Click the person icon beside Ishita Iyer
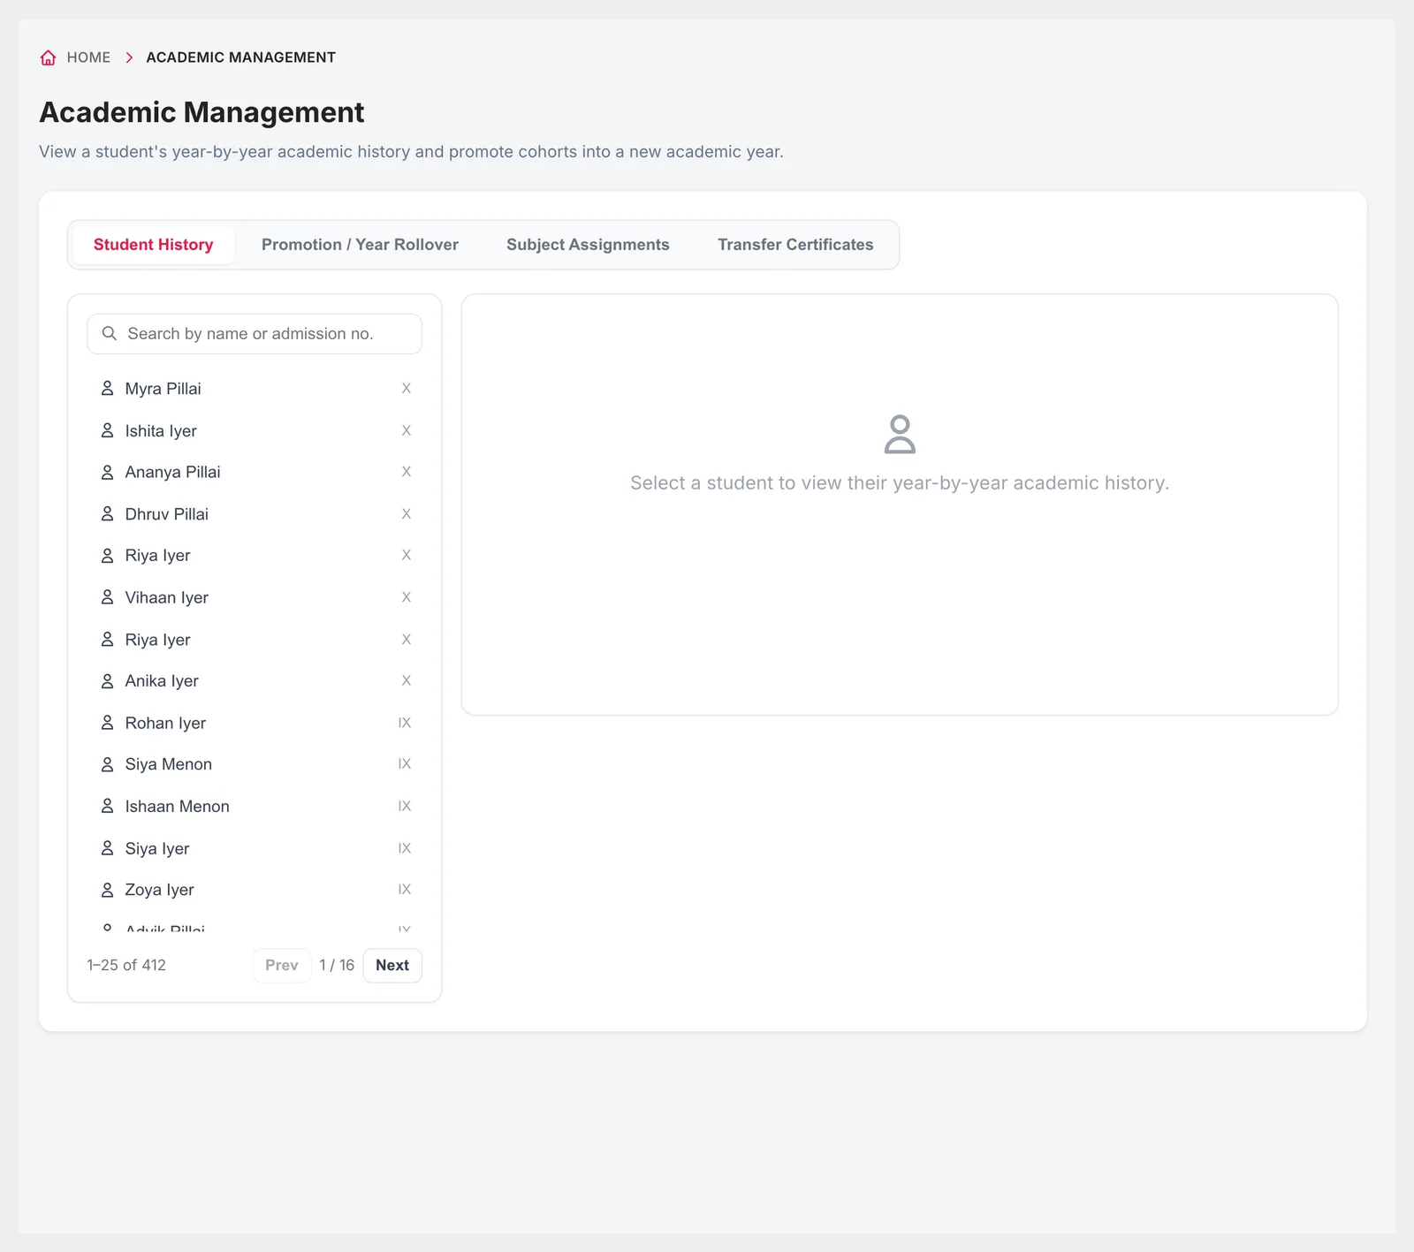Image resolution: width=1414 pixels, height=1252 pixels. [x=107, y=430]
